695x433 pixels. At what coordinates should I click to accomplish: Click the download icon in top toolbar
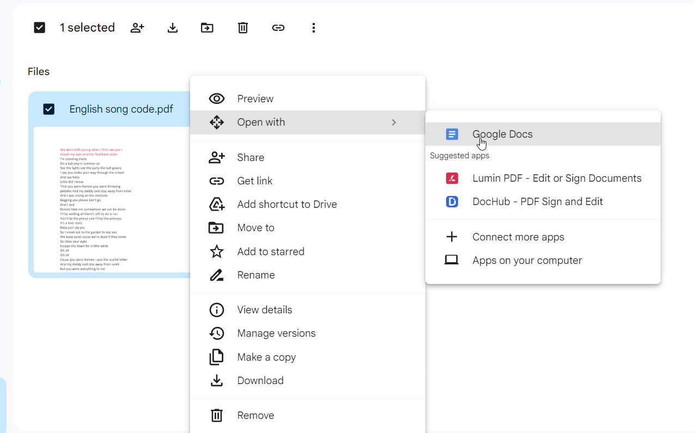click(173, 28)
